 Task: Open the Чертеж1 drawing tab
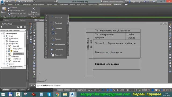coord(22,20)
